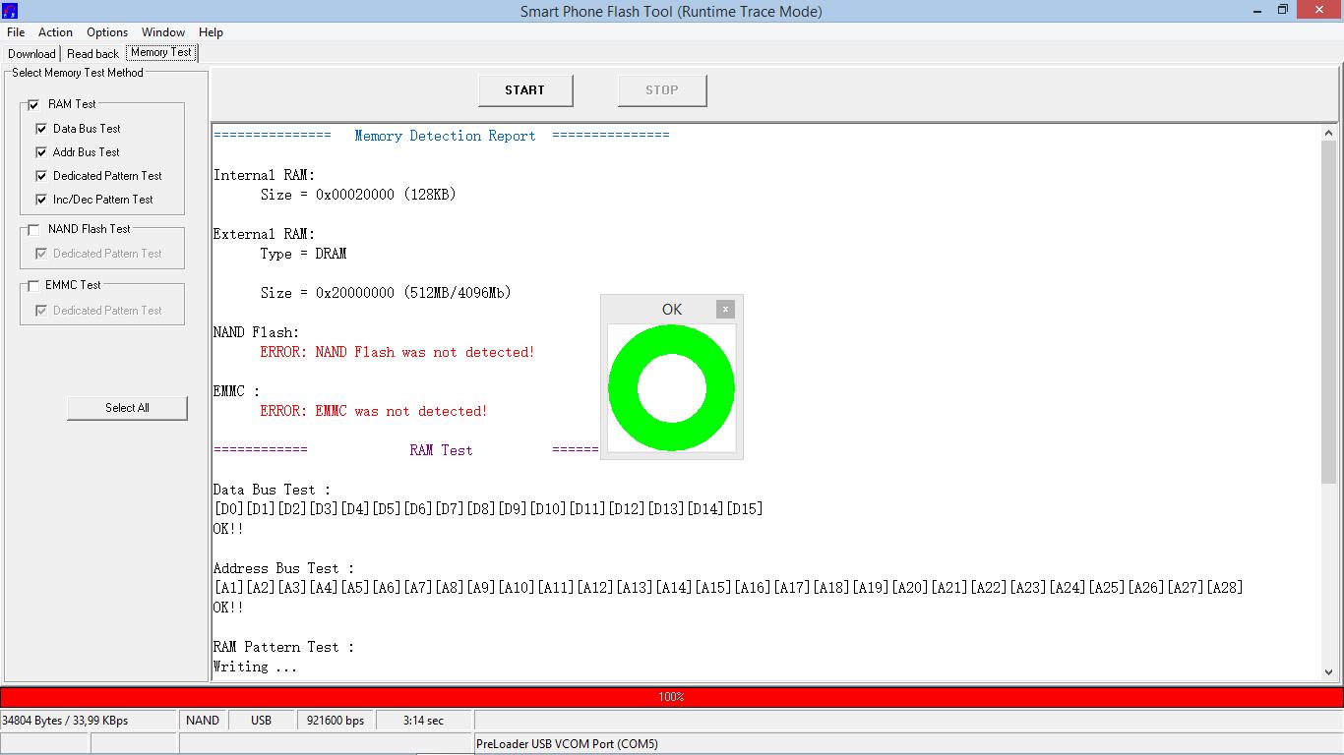Click the Memory Detection Report heading

point(445,136)
